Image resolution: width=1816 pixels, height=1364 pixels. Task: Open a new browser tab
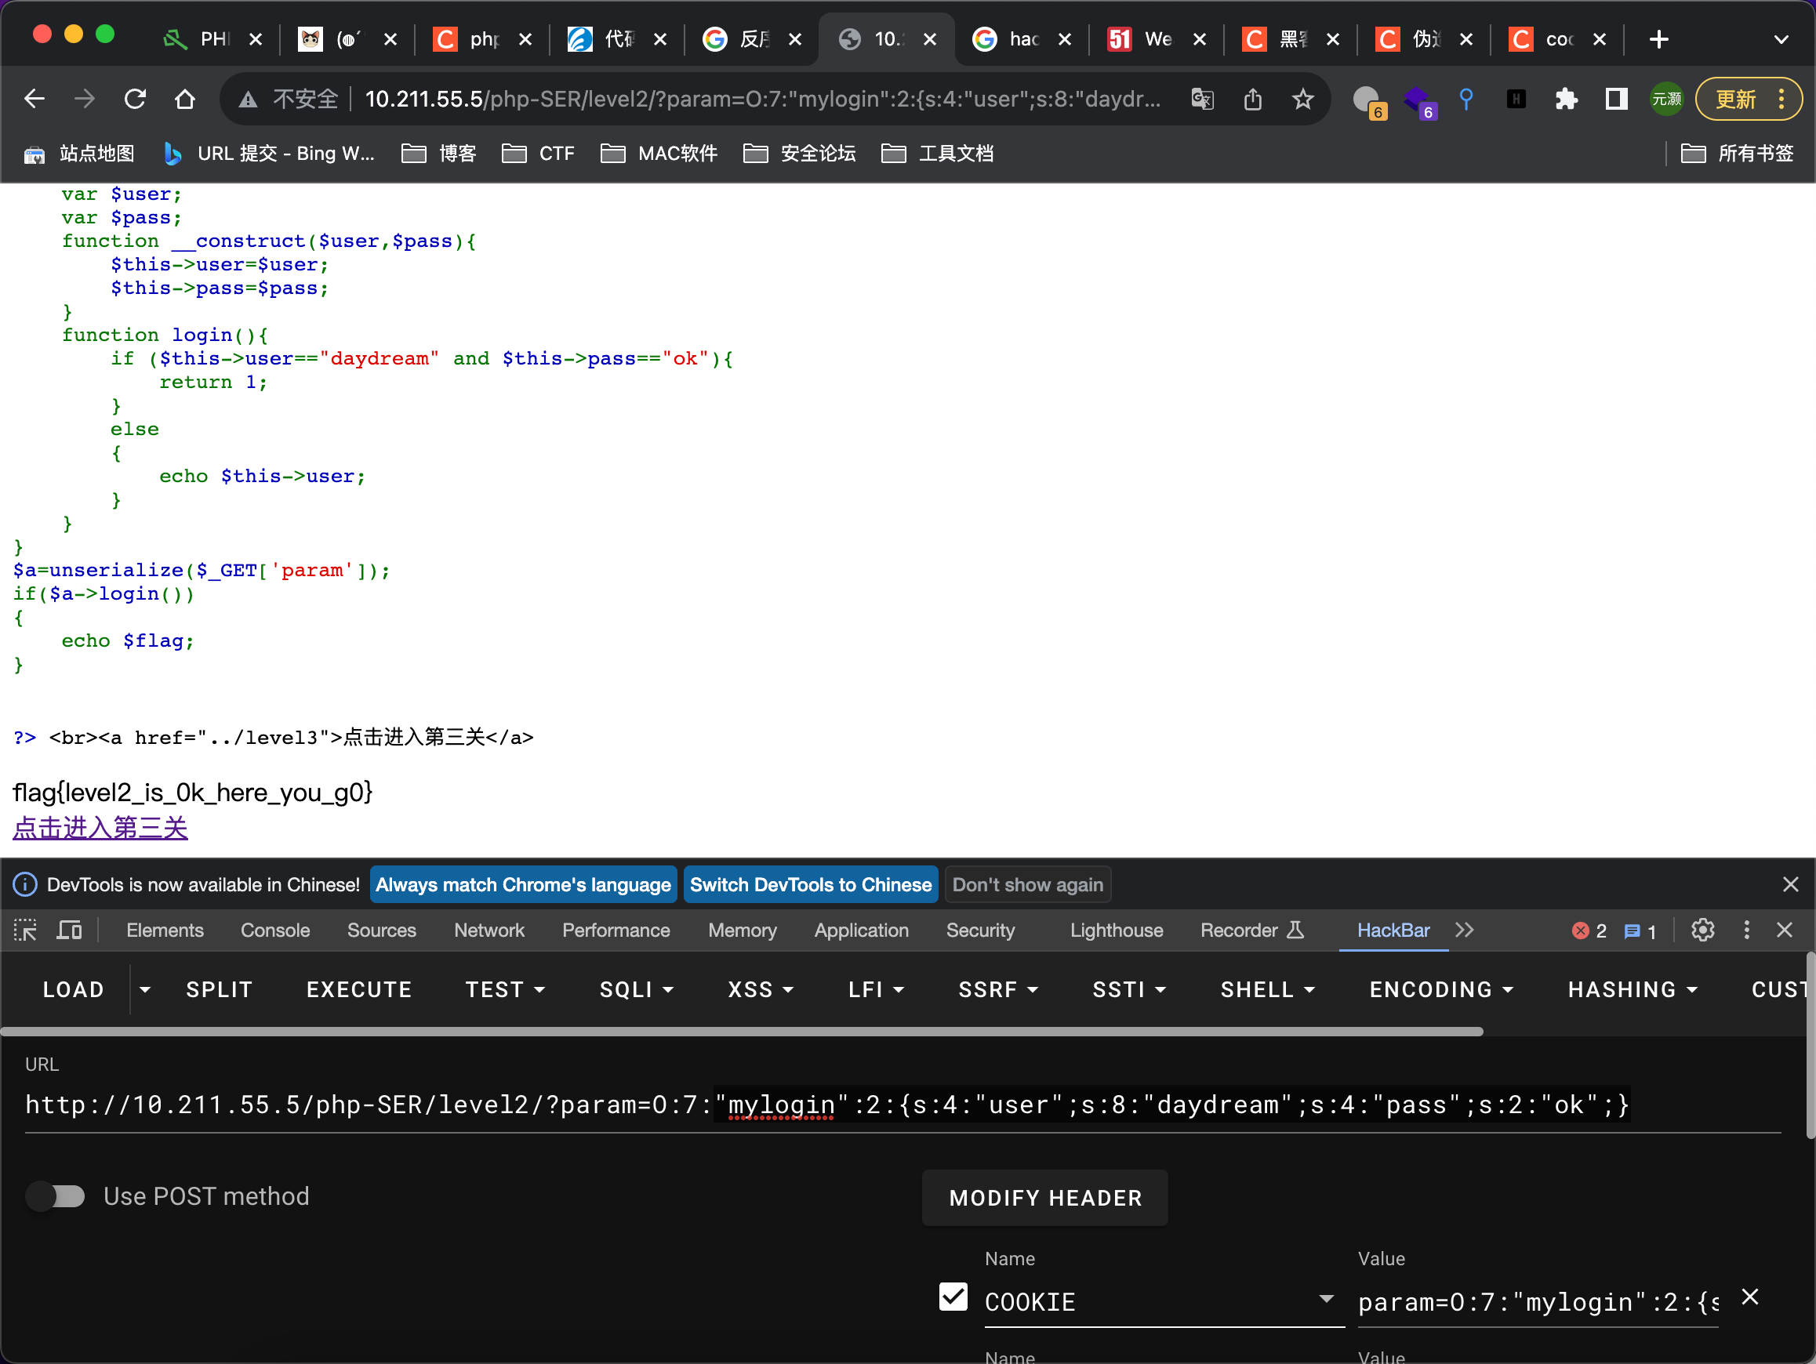(1658, 38)
